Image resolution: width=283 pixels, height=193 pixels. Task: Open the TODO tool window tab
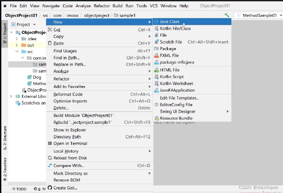coord(19,189)
